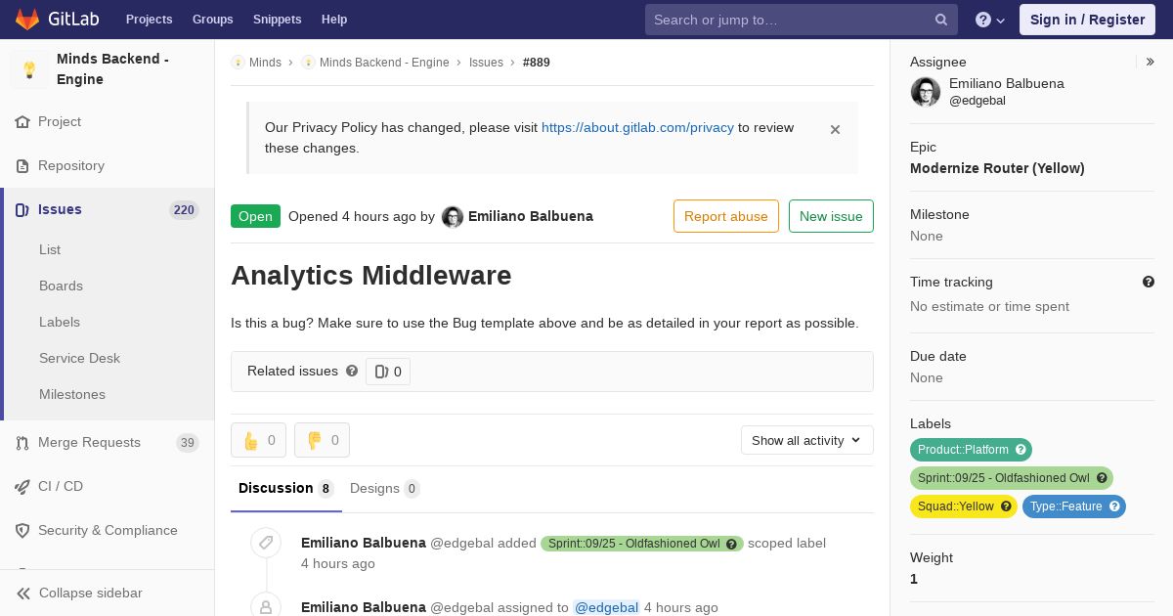Screen dimensions: 1173x616
Task: Click Report abuse button
Action: click(726, 216)
